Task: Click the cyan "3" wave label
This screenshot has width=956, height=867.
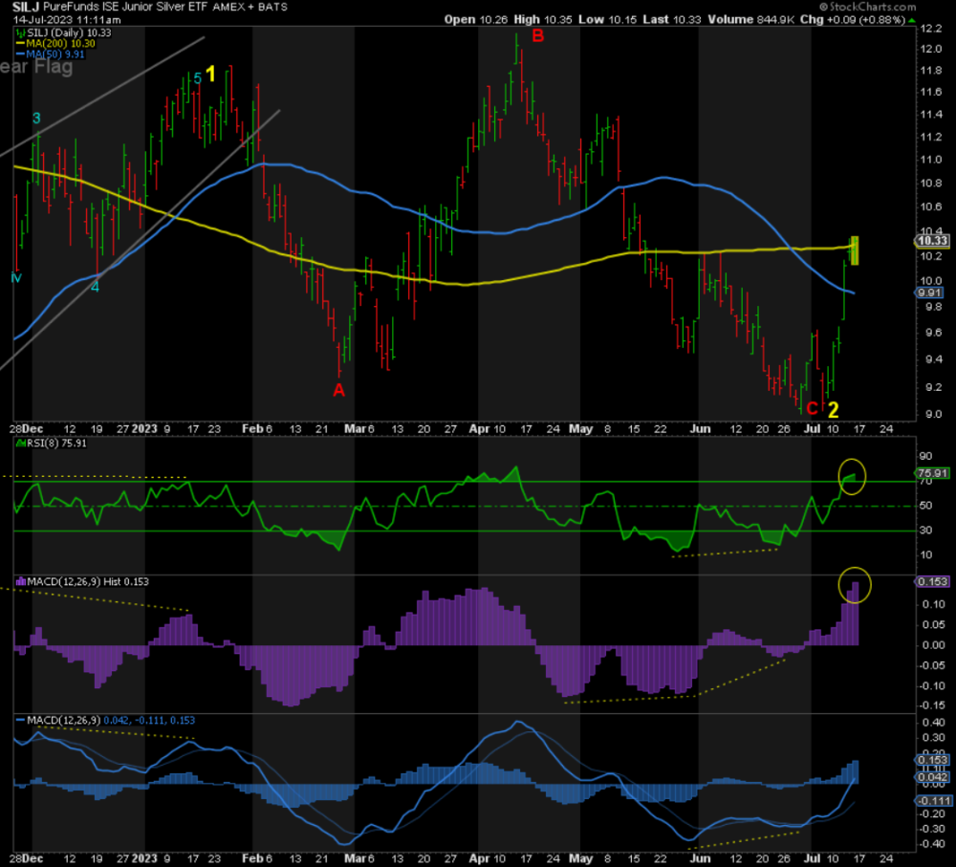Action: pyautogui.click(x=36, y=119)
